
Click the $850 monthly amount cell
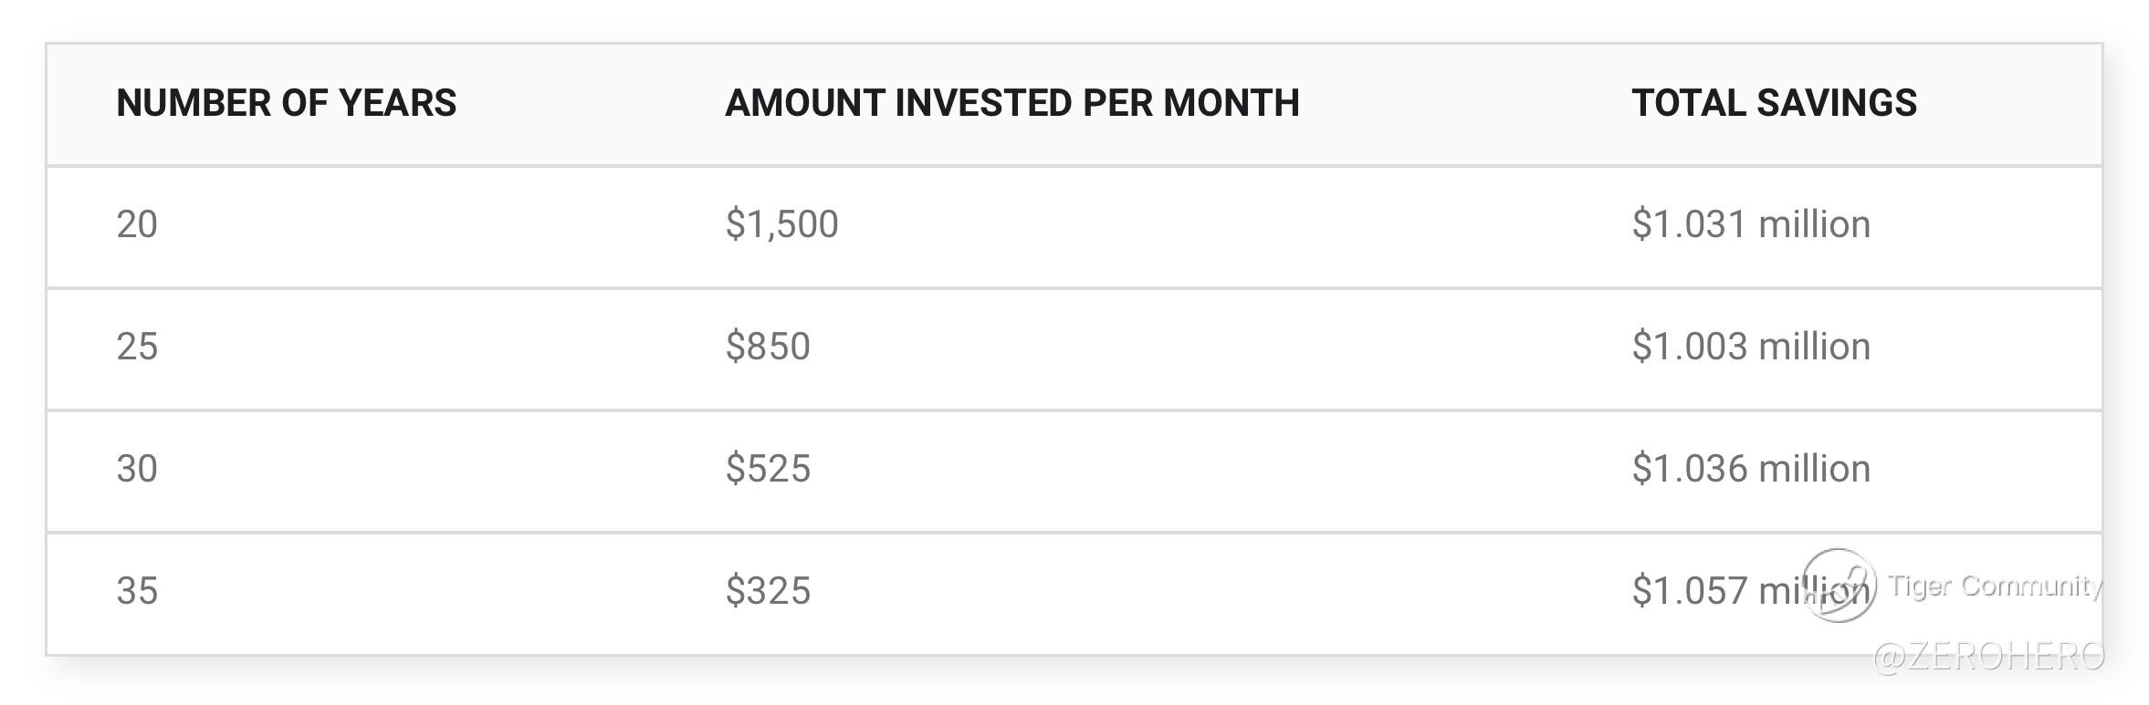click(768, 347)
